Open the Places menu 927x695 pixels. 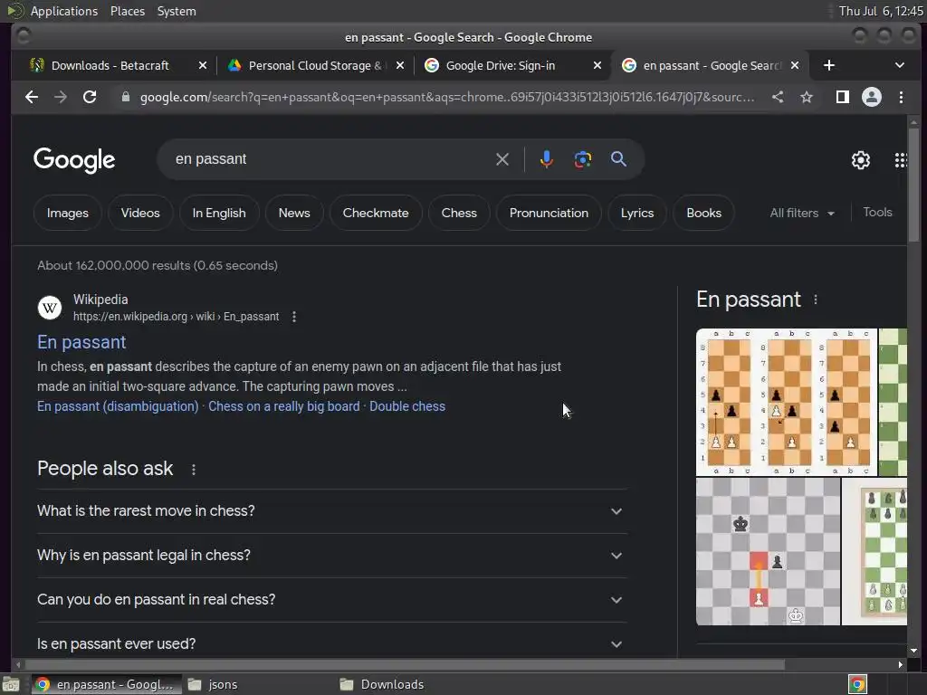127,11
